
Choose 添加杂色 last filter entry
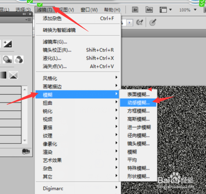click(78, 18)
